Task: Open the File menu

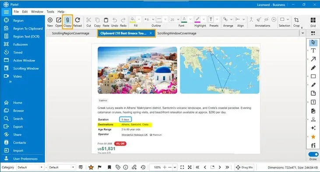Action: 16,12
